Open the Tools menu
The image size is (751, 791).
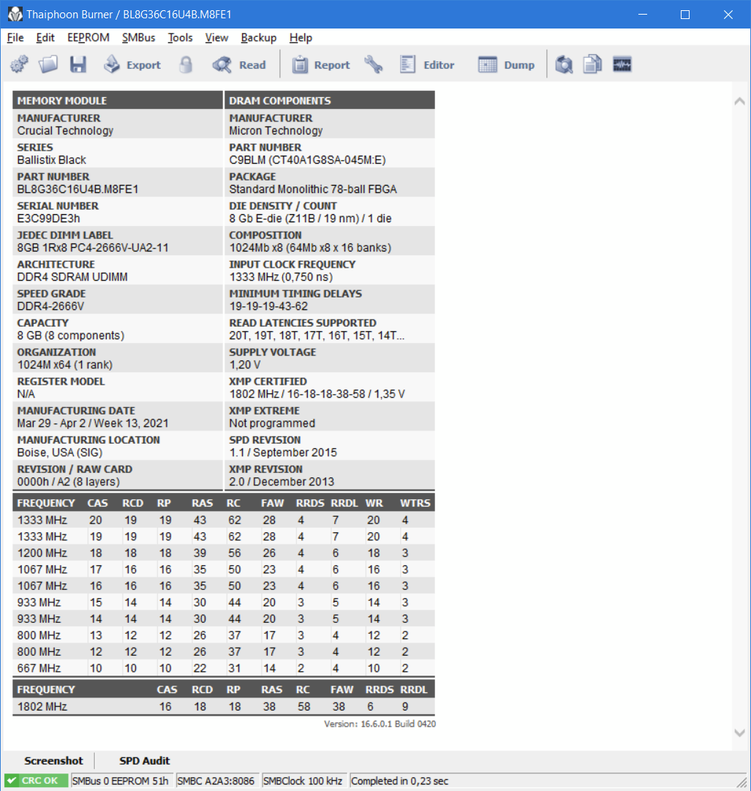point(180,38)
